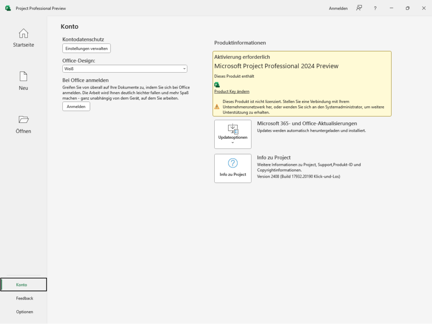The height and width of the screenshot is (324, 432).
Task: Click the Office-Design dropdown chevron arrow
Action: tap(184, 69)
